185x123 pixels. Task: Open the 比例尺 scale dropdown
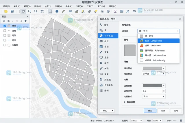[x=136, y=120]
